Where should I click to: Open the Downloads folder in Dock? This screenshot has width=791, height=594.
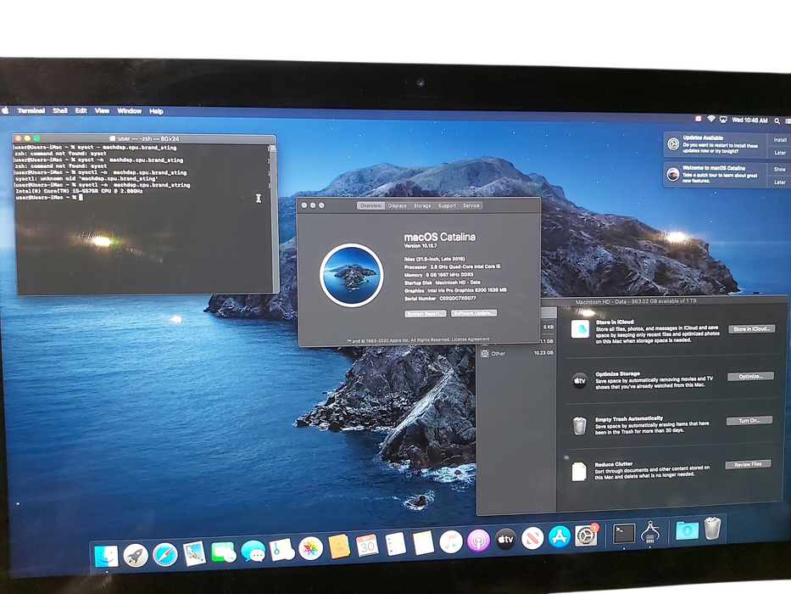point(687,530)
